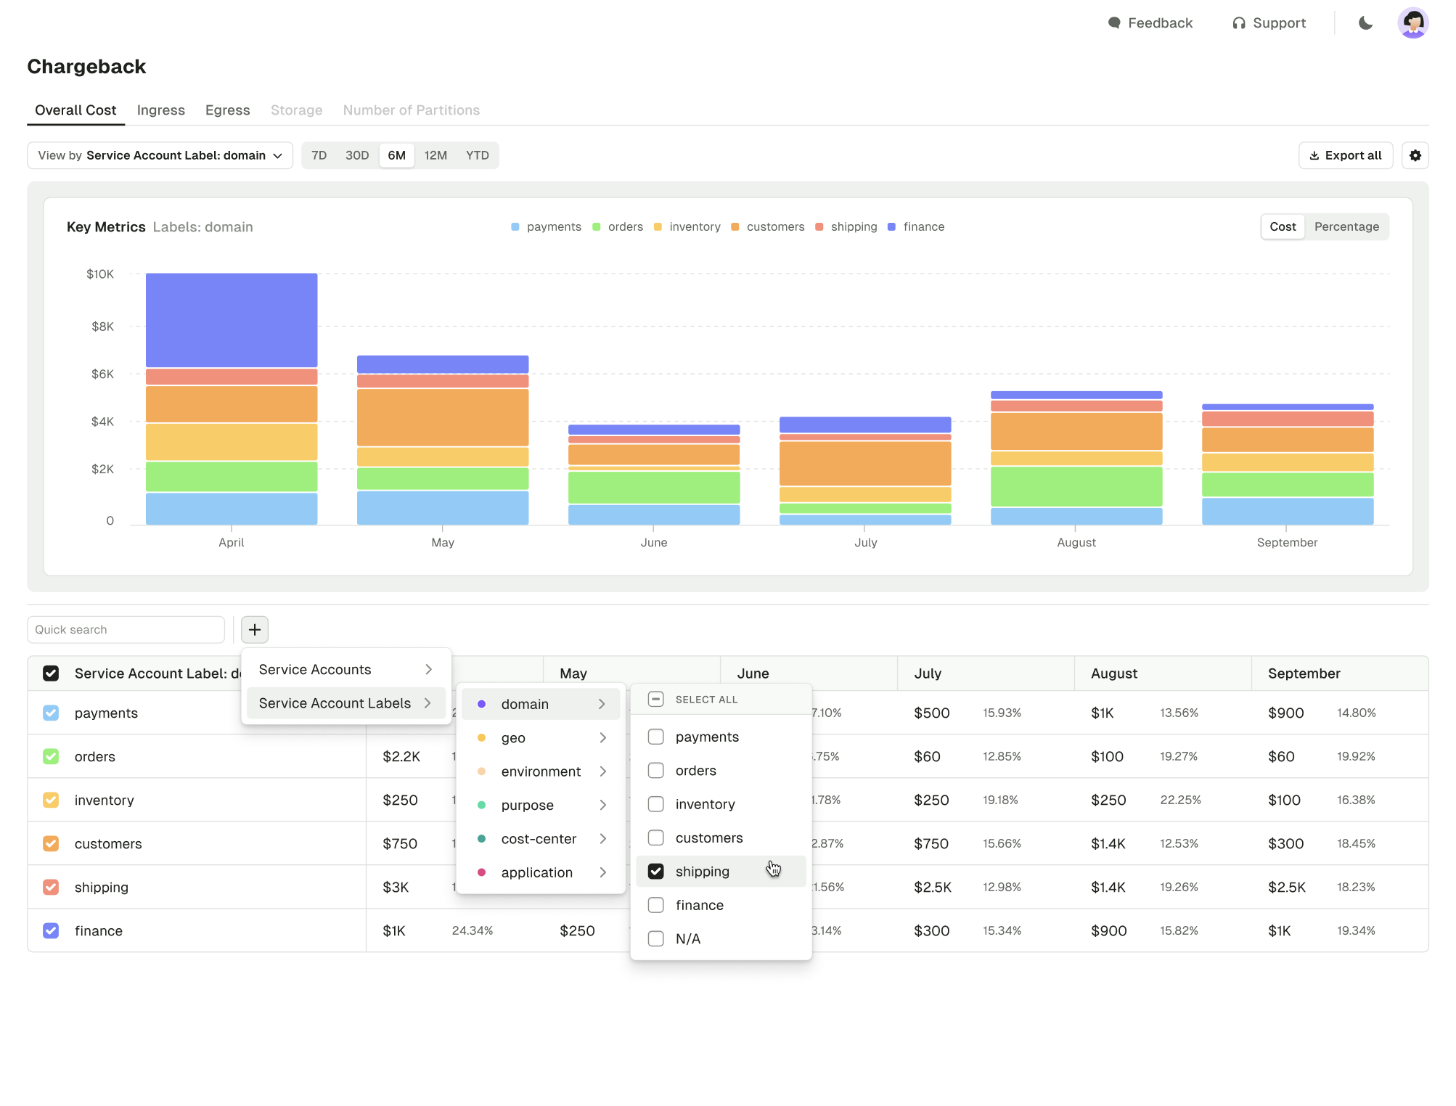Click the shipping legend dot above the chart
This screenshot has height=1106, width=1456.
point(819,226)
